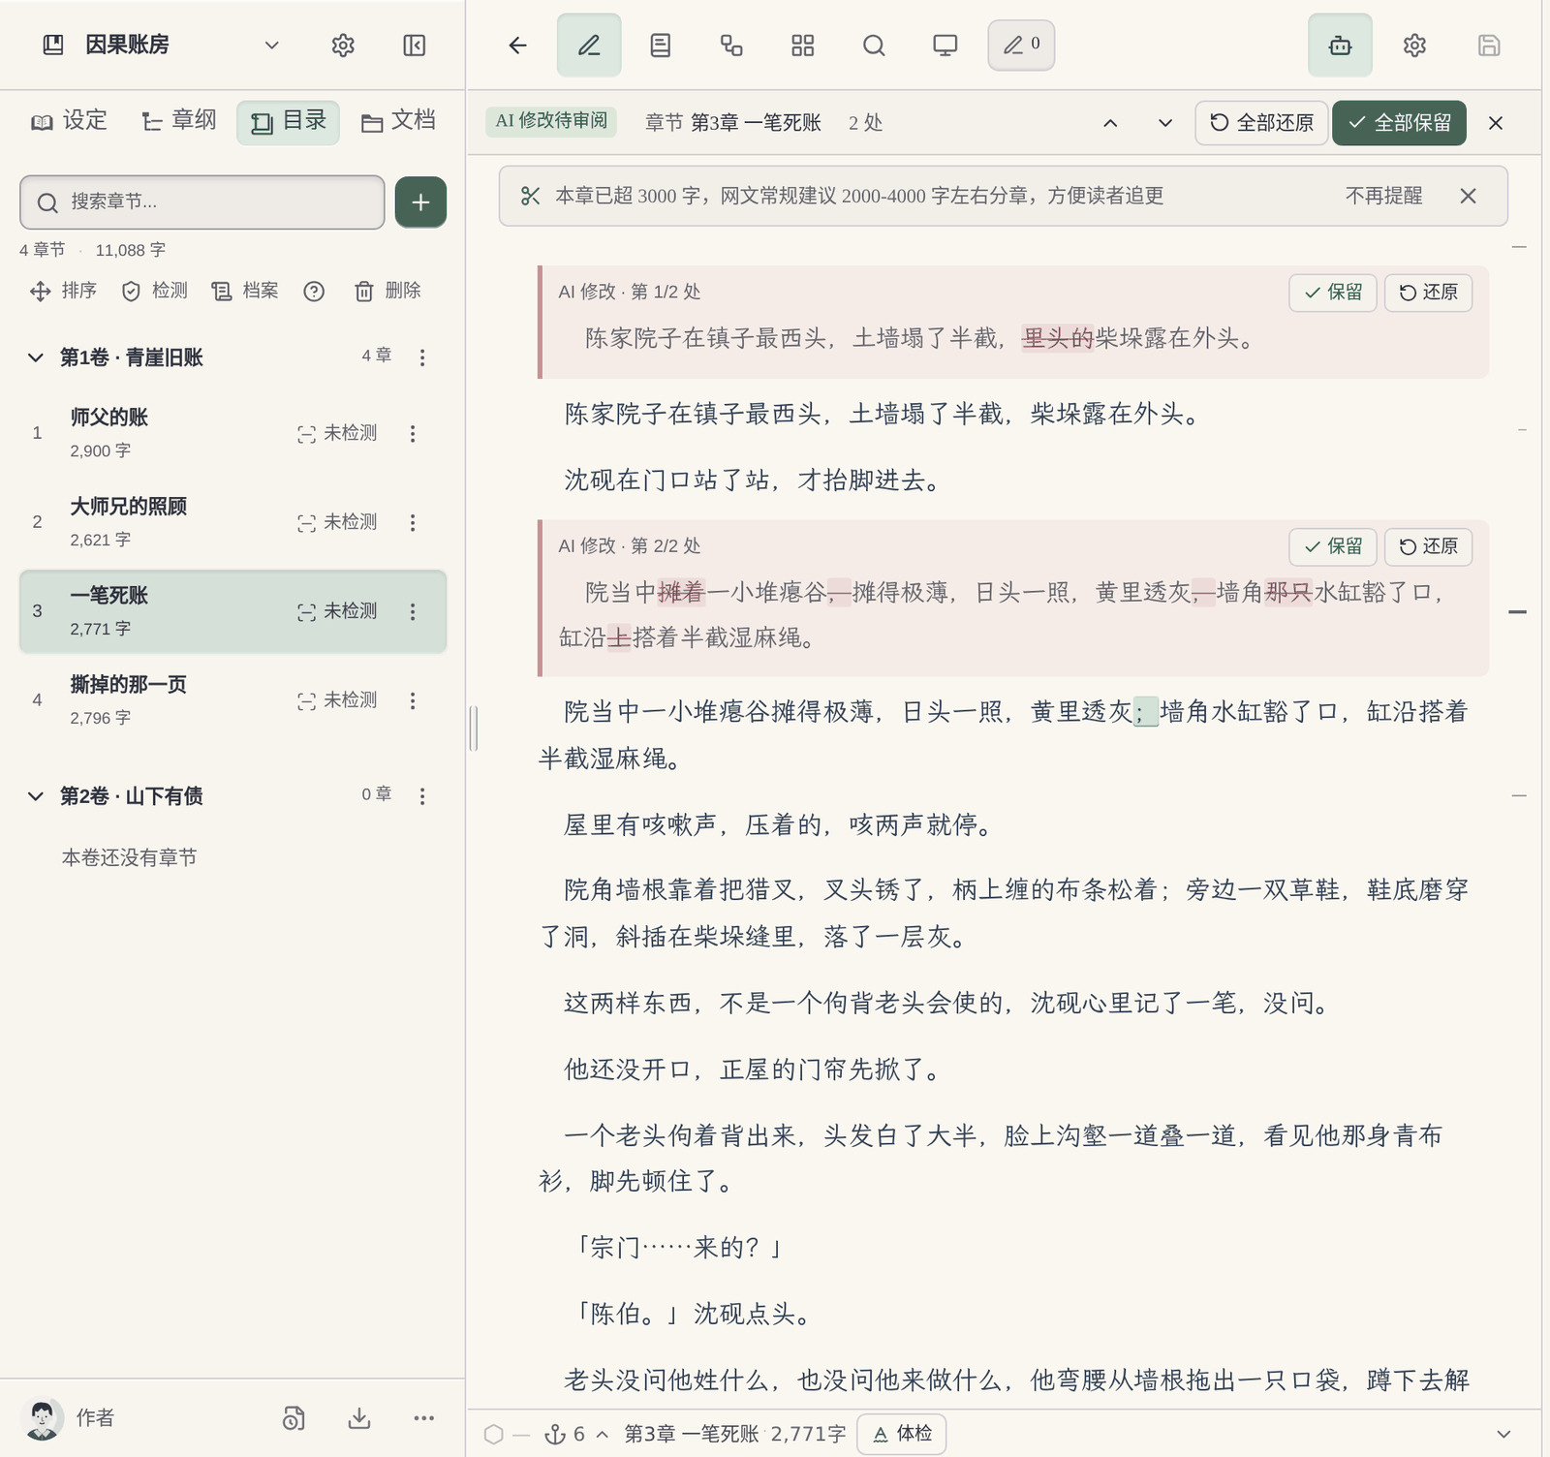Image resolution: width=1550 pixels, height=1457 pixels.
Task: Switch to the 章纲 tab
Action: tap(178, 121)
